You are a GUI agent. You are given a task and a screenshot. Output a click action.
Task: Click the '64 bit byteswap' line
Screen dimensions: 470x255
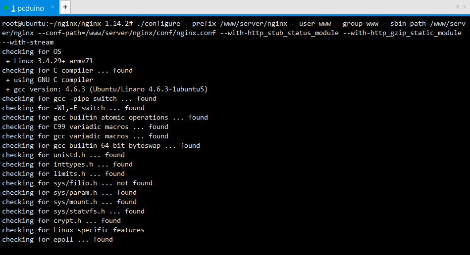101,146
